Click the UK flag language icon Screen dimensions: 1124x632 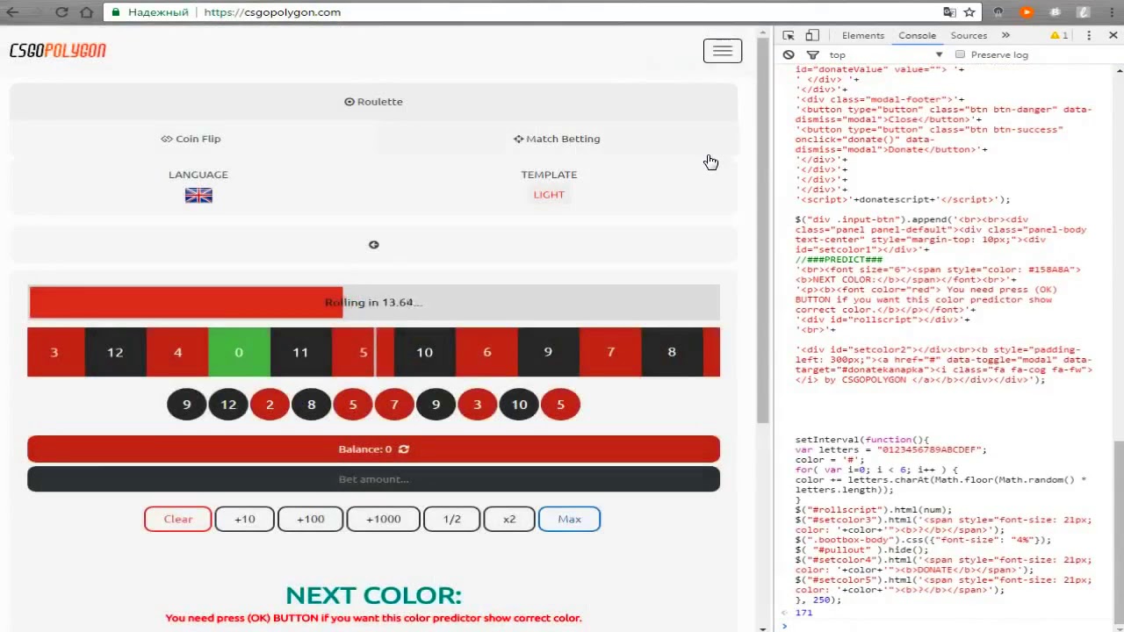tap(198, 196)
